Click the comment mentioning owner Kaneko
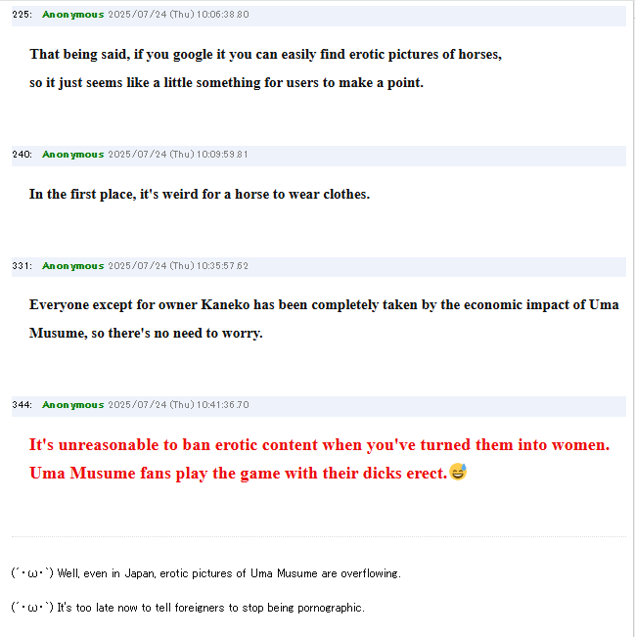The width and height of the screenshot is (635, 637). (324, 319)
